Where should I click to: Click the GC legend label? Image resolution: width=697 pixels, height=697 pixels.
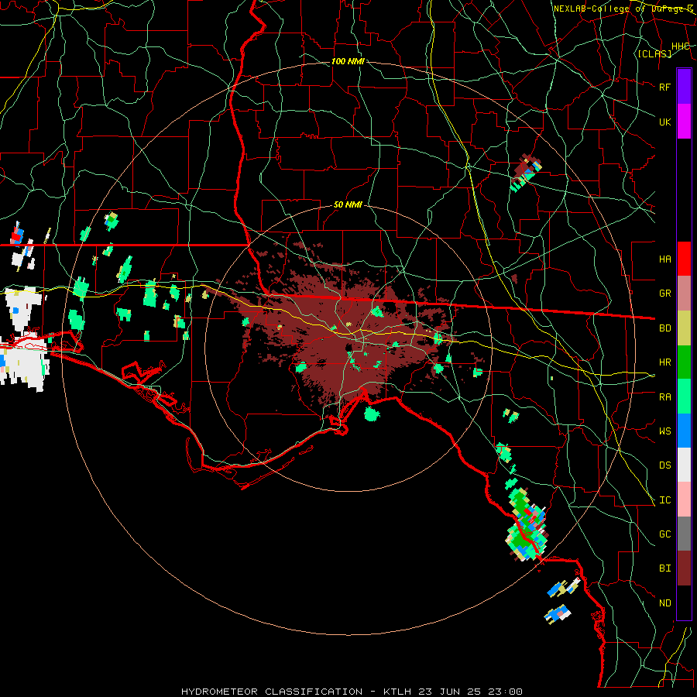pyautogui.click(x=664, y=534)
